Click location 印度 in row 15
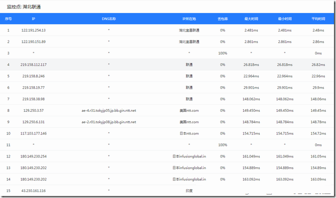 pos(189,190)
